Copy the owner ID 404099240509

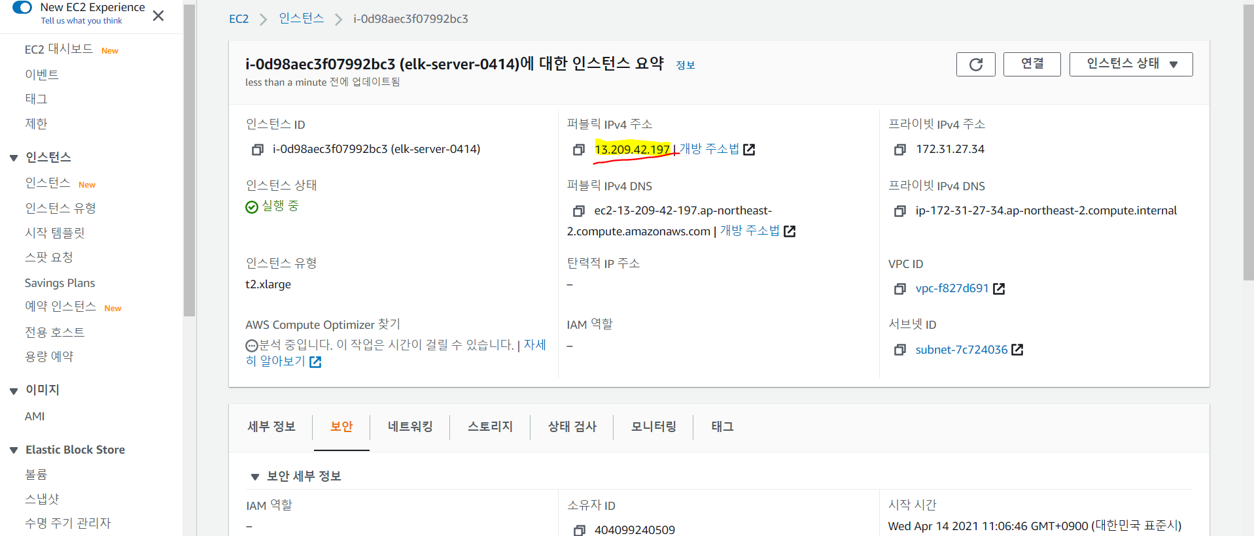point(578,530)
